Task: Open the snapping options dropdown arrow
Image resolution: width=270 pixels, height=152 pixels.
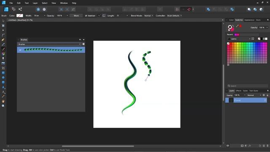Action: click(x=193, y=9)
